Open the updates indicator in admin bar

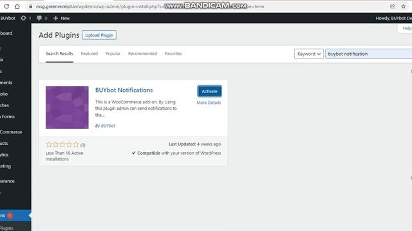[x=26, y=18]
